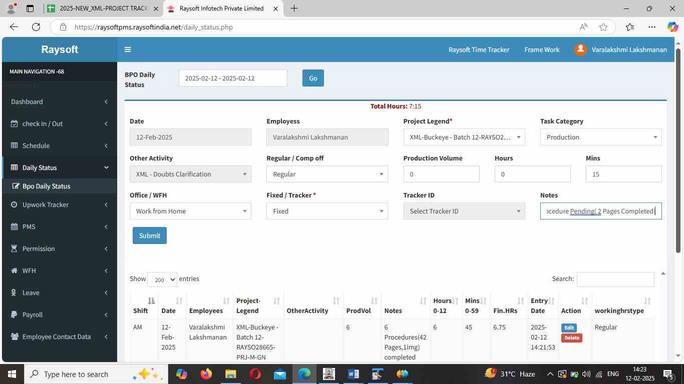Switch to 2025-NEW_XML-PROJECT TRACKER browser tab
Viewport: 684px width, 384px height.
pos(104,8)
